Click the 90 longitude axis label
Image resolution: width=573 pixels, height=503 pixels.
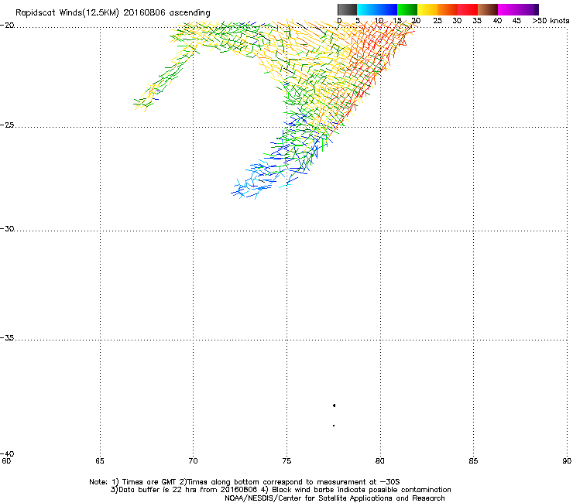[x=567, y=461]
